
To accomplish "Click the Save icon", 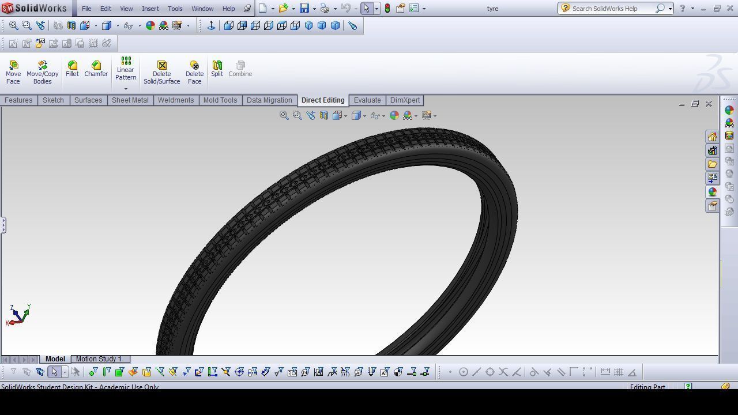I will point(304,9).
